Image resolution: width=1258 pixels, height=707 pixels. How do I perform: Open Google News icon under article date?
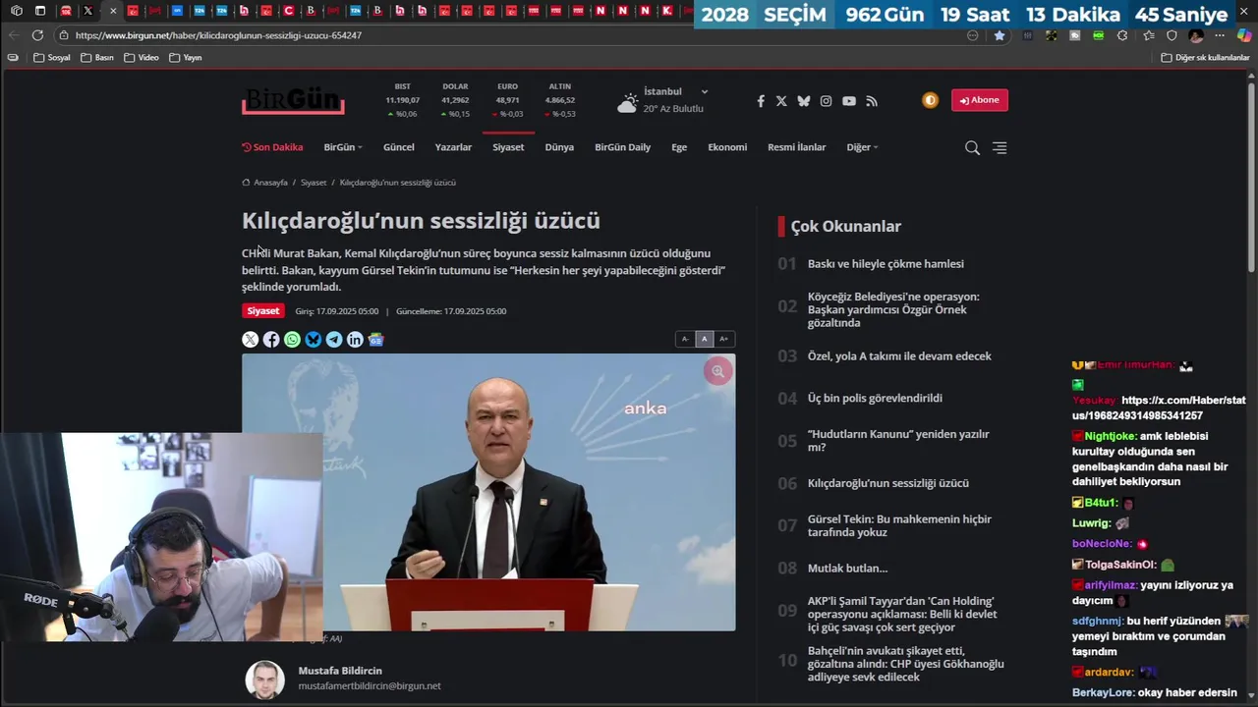pyautogui.click(x=376, y=340)
